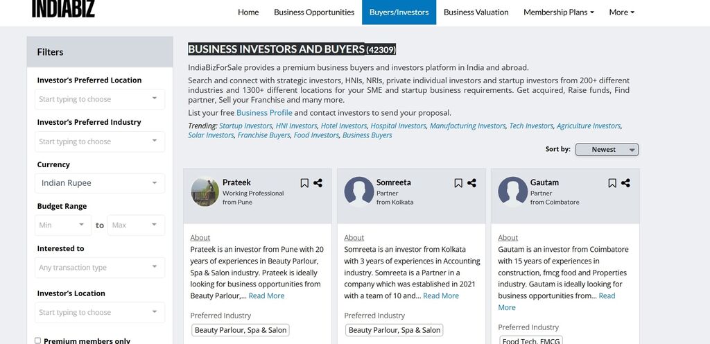Open the Business Profile link

[x=264, y=113]
